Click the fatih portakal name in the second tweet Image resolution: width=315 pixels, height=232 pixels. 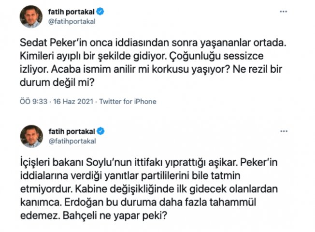[72, 132]
